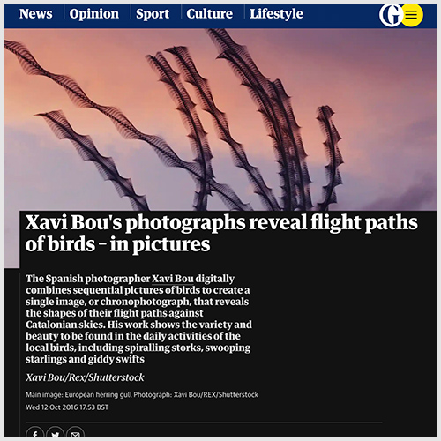Share the article on Twitter

point(55,432)
